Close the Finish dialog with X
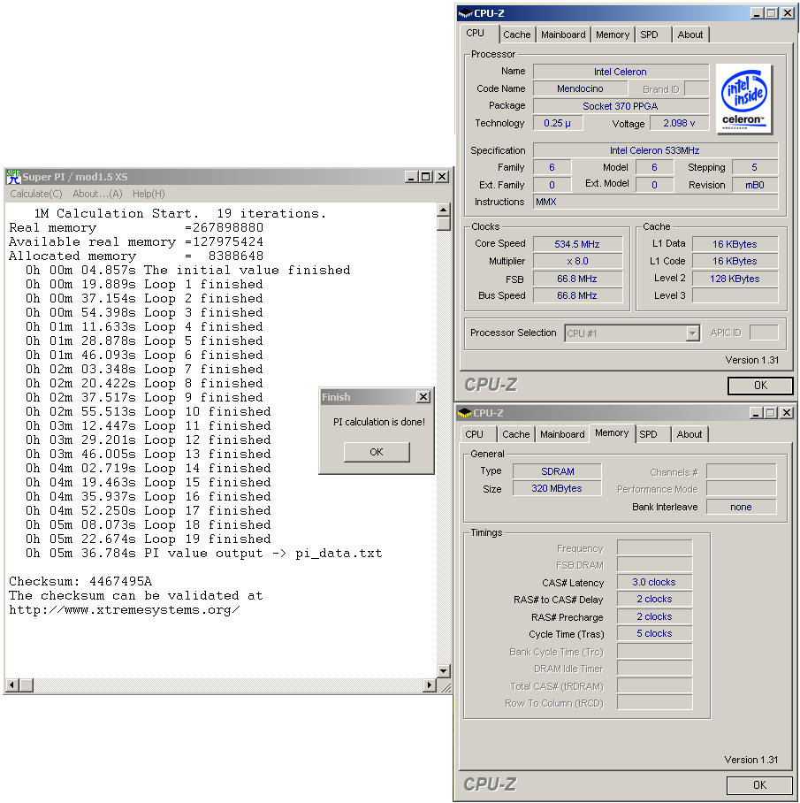800x803 pixels. point(423,396)
